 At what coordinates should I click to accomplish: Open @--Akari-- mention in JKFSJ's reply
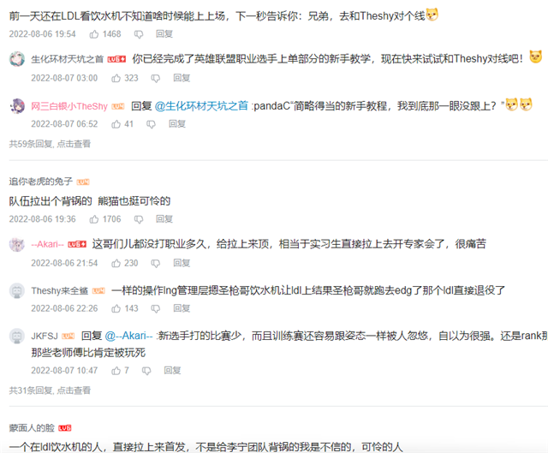pyautogui.click(x=128, y=336)
